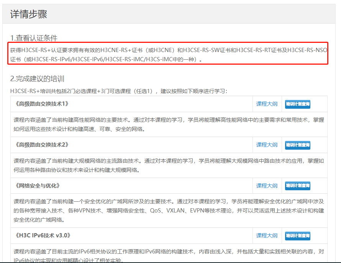Click the course title 《高级路由交换技术2》

[41, 145]
